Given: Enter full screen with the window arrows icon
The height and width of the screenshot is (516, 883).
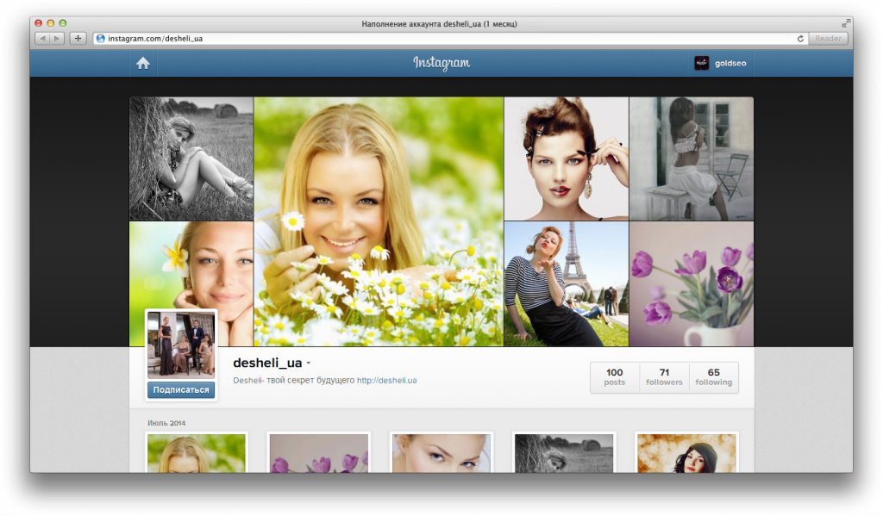Looking at the screenshot, I should click(845, 23).
